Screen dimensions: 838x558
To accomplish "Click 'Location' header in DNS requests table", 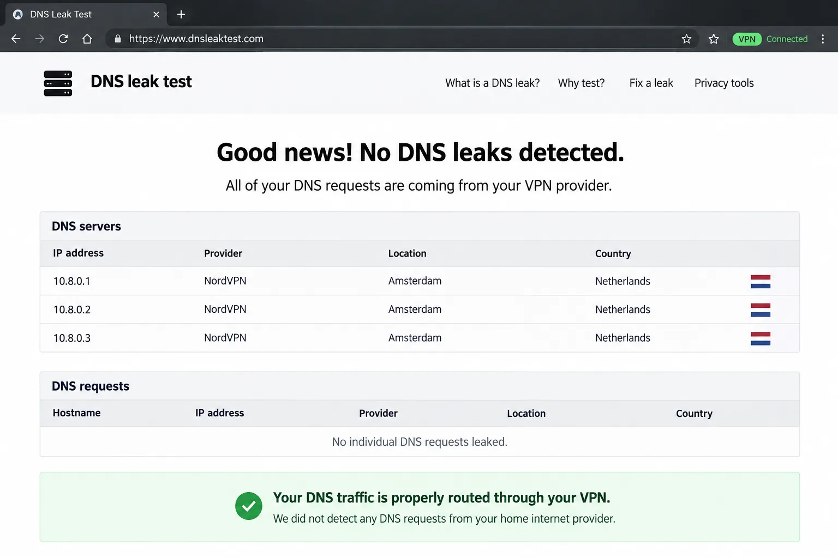I will [526, 413].
